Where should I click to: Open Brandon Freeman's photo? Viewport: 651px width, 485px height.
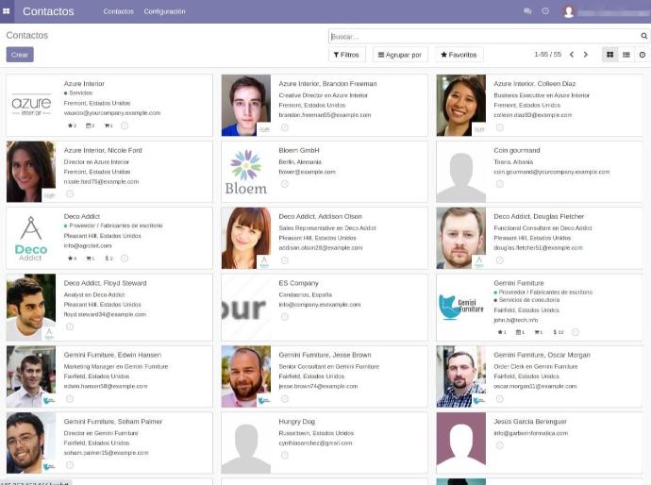click(x=246, y=106)
